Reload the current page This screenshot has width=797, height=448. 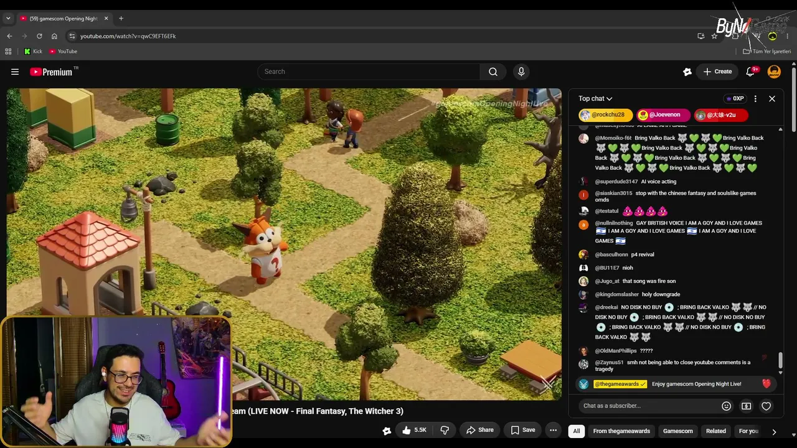[x=39, y=36]
